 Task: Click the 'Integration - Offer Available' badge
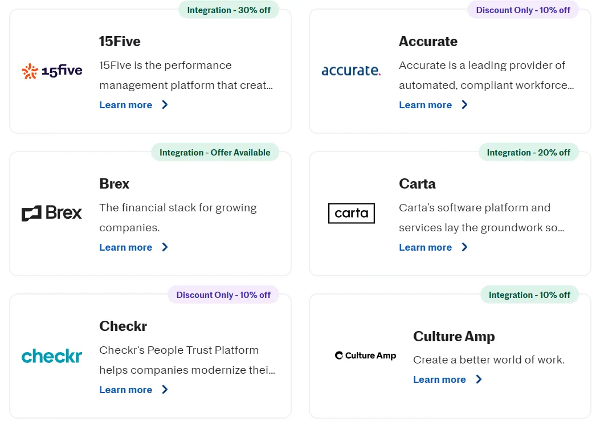click(x=215, y=152)
